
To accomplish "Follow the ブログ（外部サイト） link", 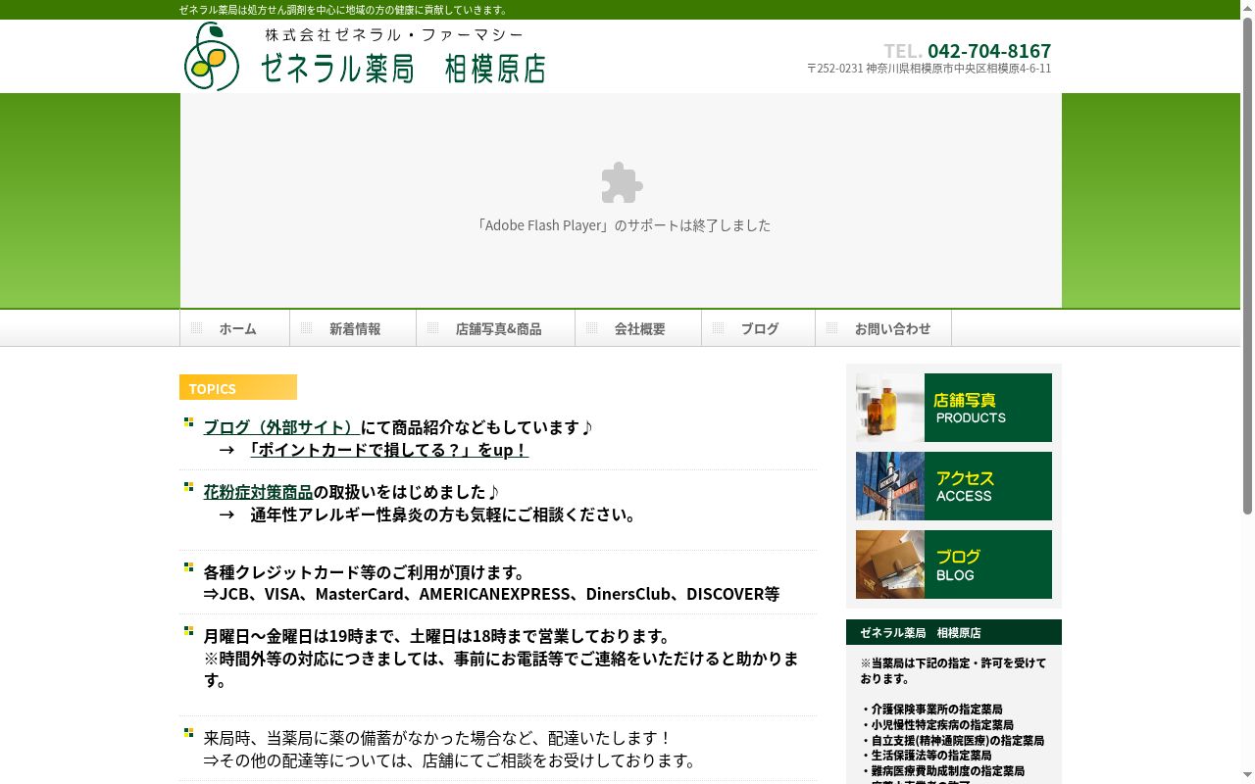I will [x=281, y=427].
